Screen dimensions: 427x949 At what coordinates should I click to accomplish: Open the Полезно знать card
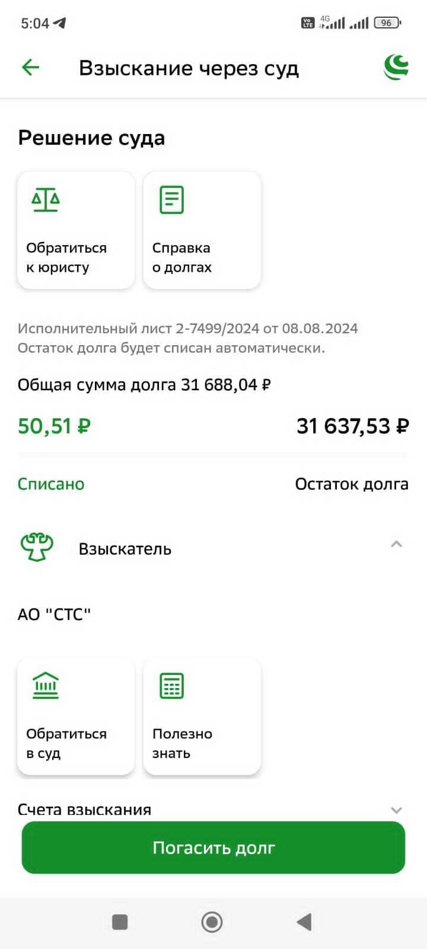point(202,716)
